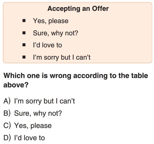Click 'I'm sorry but I can't' in the table
The height and width of the screenshot is (144, 154).
click(62, 58)
